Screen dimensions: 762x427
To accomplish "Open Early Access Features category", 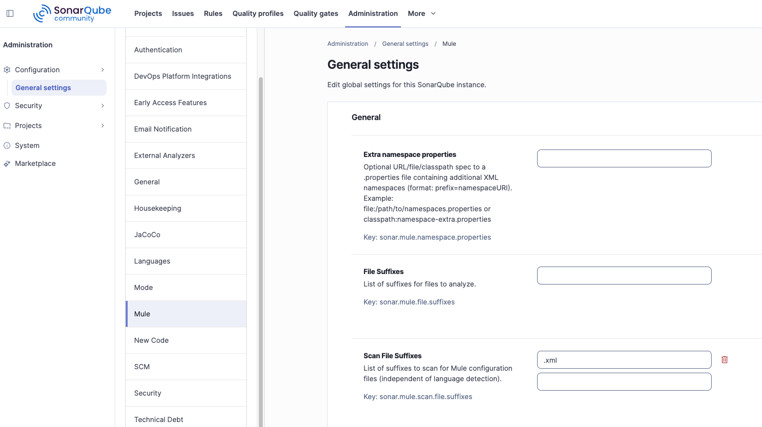I will point(186,103).
